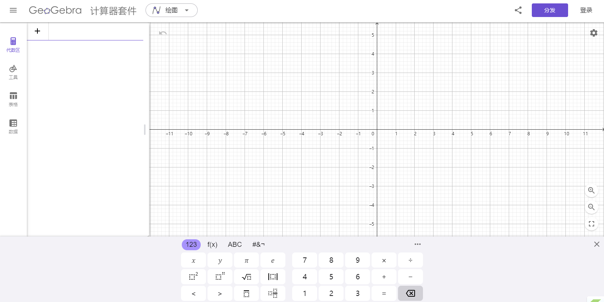Image resolution: width=604 pixels, height=302 pixels.
Task: Open the 表格 table view
Action: [x=13, y=99]
